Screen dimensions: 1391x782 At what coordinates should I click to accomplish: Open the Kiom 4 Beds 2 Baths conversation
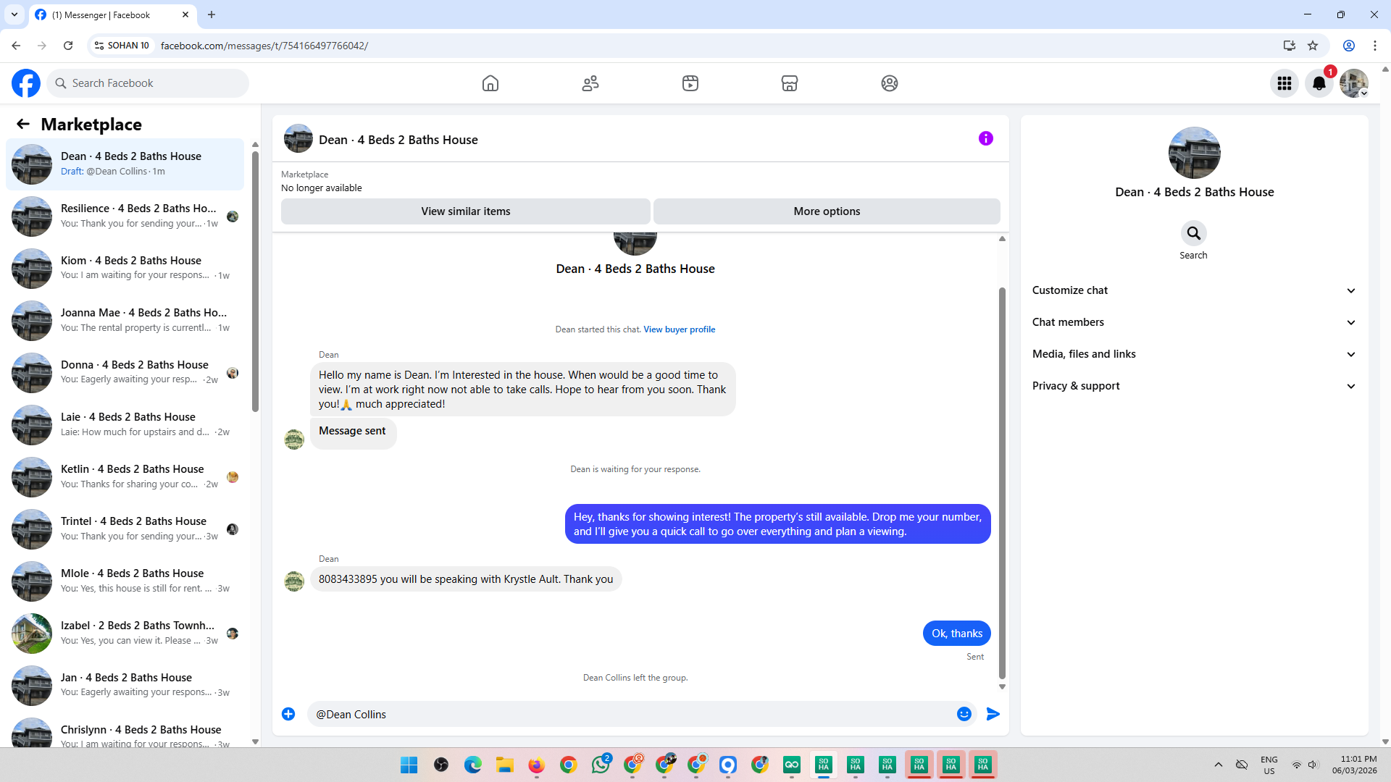click(130, 268)
